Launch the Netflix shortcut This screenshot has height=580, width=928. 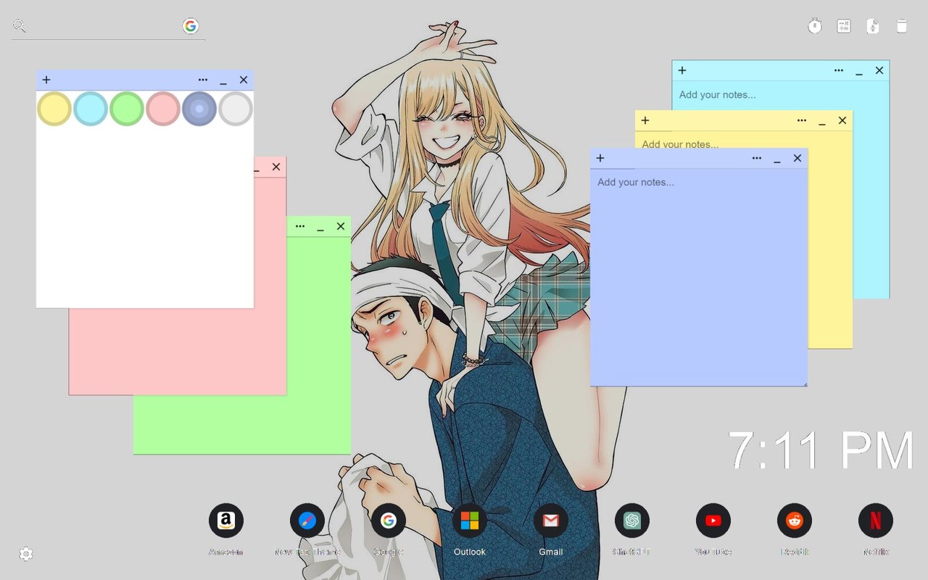[876, 521]
